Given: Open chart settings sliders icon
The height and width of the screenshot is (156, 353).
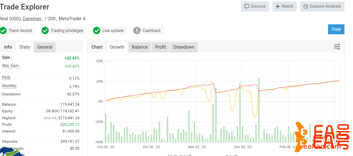Looking at the screenshot, I should tap(337, 47).
